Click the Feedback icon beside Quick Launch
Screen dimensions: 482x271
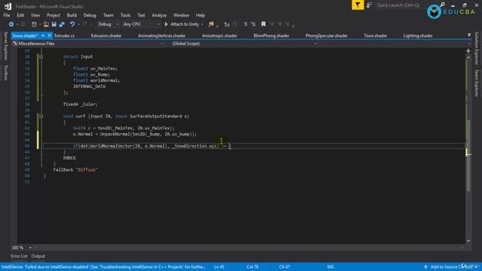369,5
